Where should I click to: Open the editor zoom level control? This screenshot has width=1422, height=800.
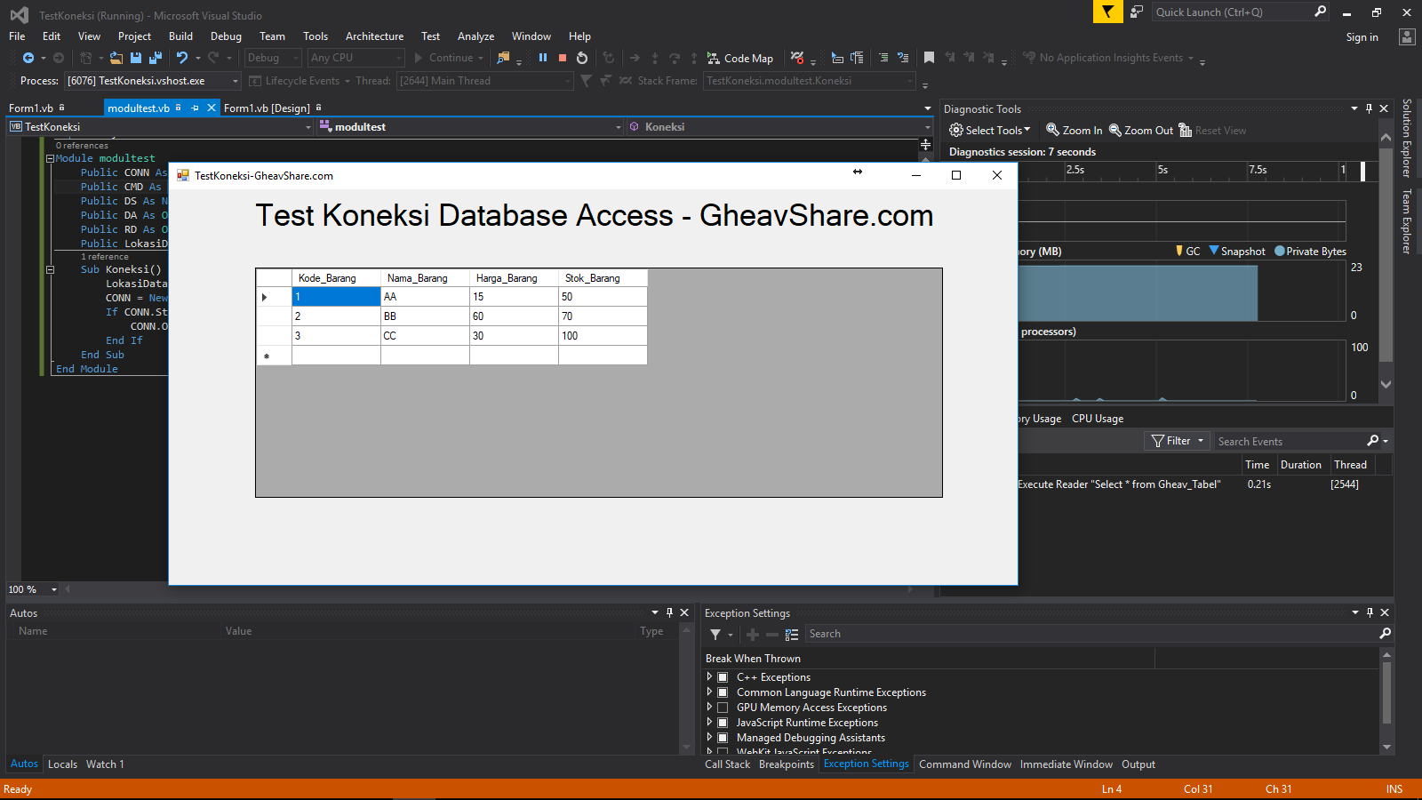[x=31, y=588]
